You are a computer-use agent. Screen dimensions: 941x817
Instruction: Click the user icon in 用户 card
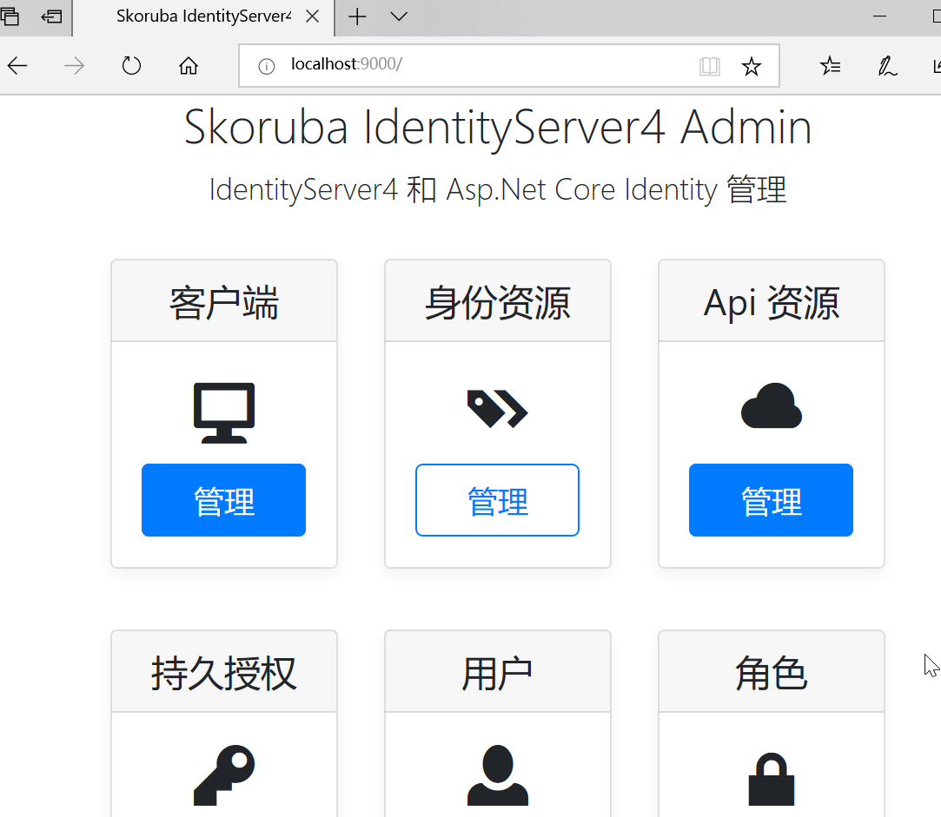498,775
